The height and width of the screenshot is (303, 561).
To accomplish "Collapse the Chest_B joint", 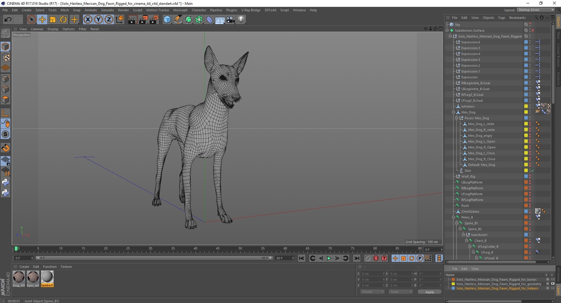I will pos(467,241).
